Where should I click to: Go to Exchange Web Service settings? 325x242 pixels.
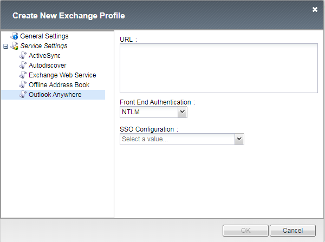pos(62,75)
